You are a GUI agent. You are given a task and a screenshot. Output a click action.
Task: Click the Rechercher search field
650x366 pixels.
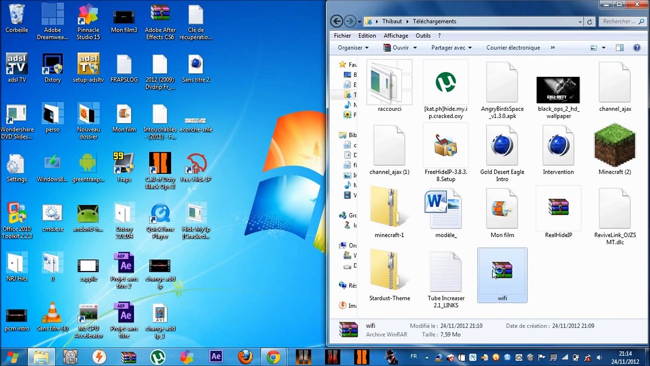(x=621, y=21)
